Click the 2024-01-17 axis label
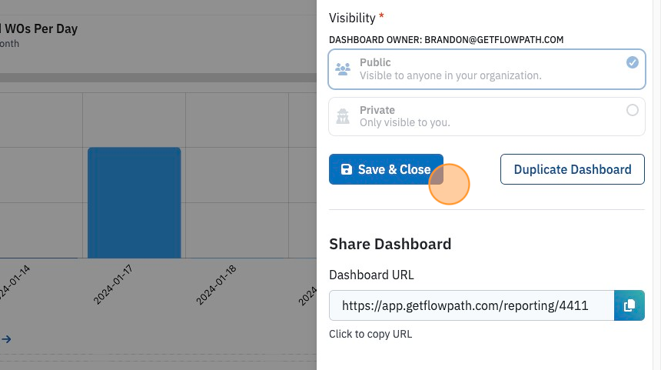Viewport: 661px width, 370px height. 113,285
